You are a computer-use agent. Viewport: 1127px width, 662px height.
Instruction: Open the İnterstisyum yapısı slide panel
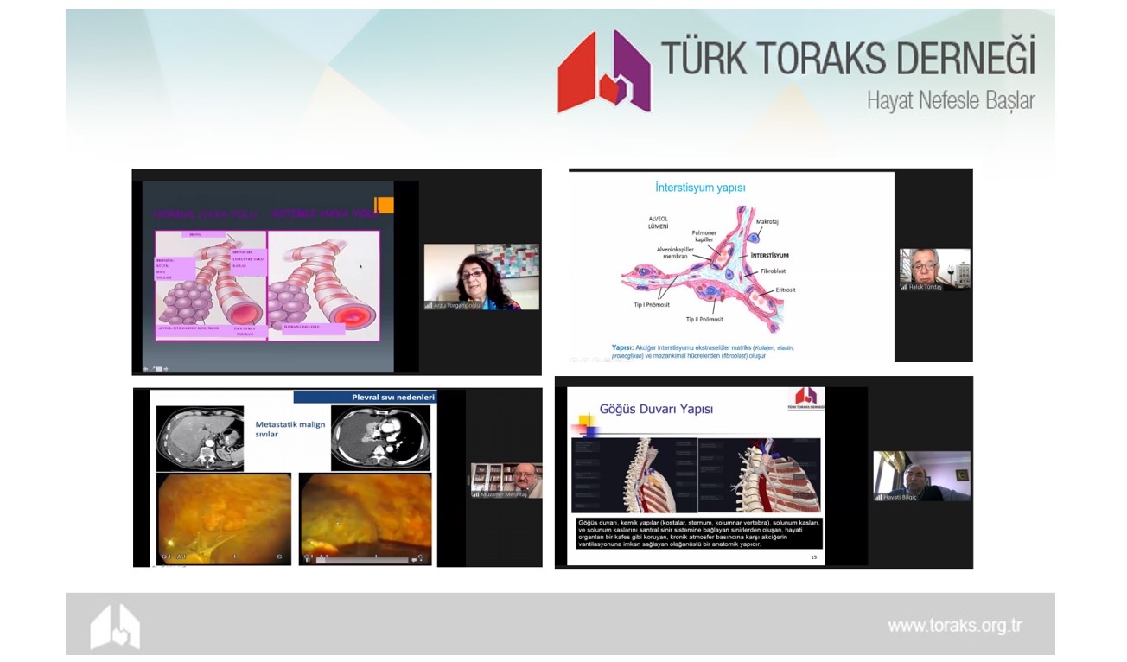coord(731,265)
